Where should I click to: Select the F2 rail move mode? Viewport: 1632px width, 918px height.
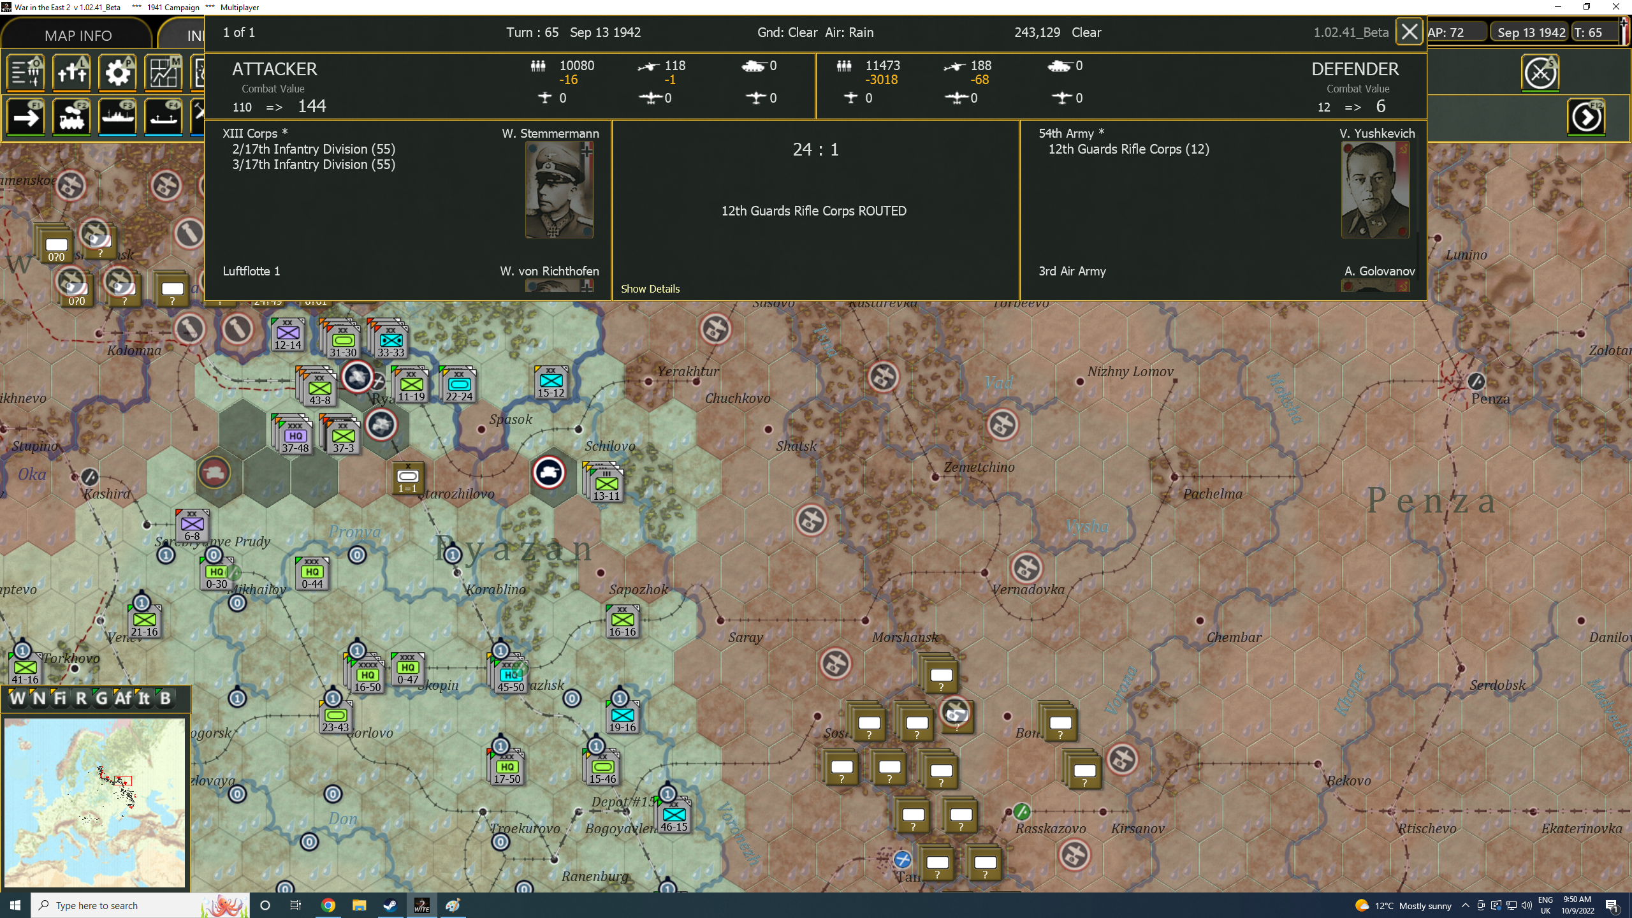[x=72, y=117]
